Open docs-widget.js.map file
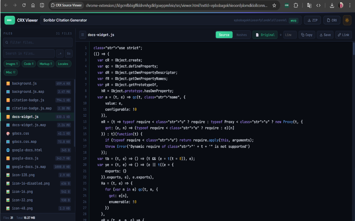Viewport: 355px width, 221px height. point(38,125)
